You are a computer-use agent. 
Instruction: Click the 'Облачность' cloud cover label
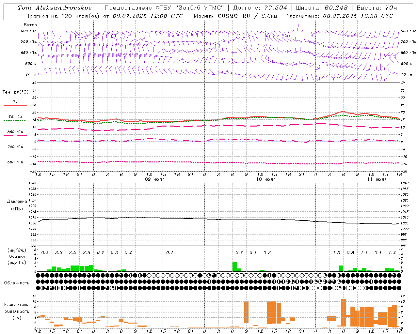coord(17,283)
